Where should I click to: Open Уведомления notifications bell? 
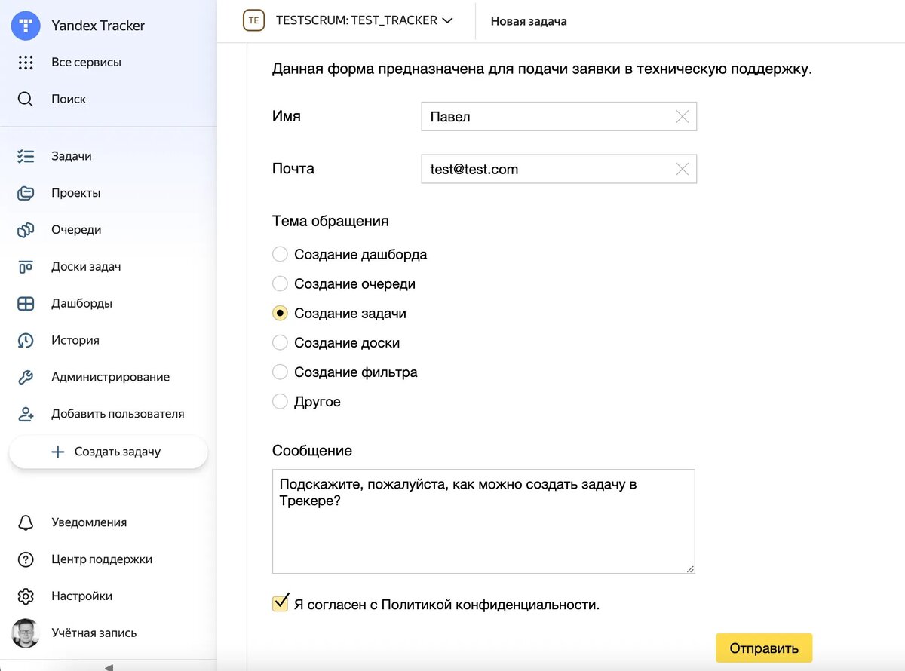[88, 522]
